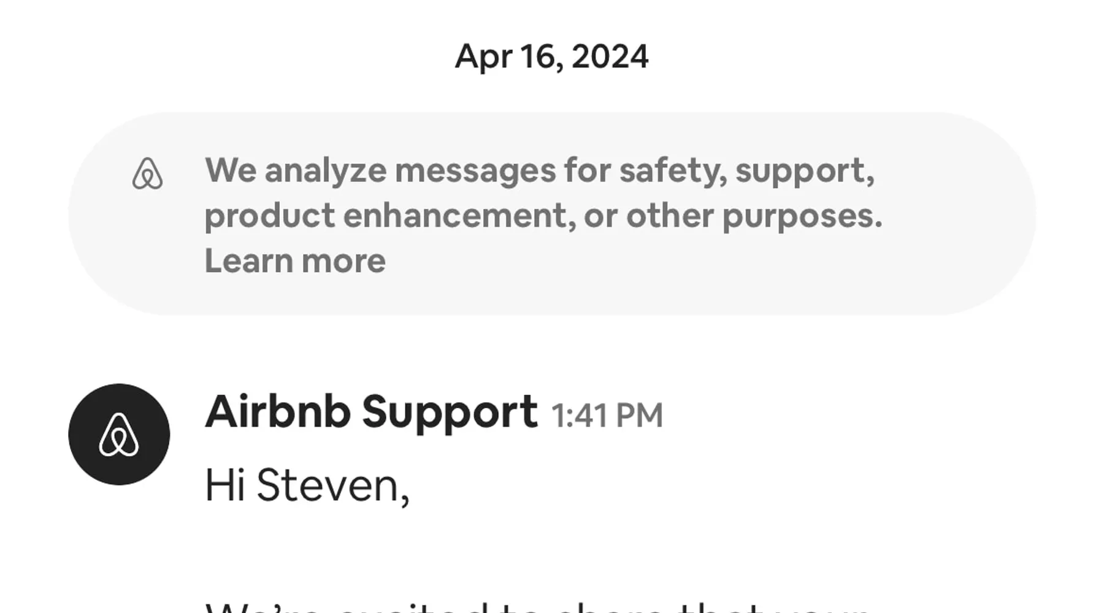Click the "Hi Steven," greeting line

(x=307, y=485)
